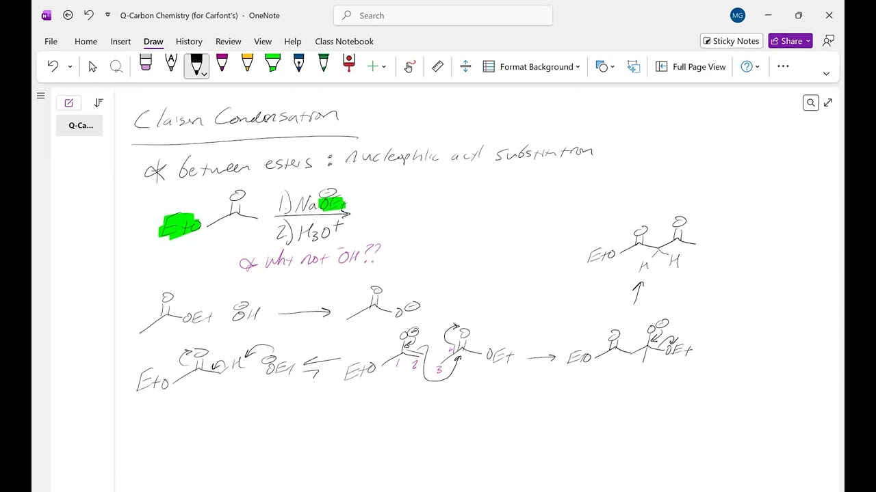Open the History tab
This screenshot has width=876, height=492.
coord(189,41)
